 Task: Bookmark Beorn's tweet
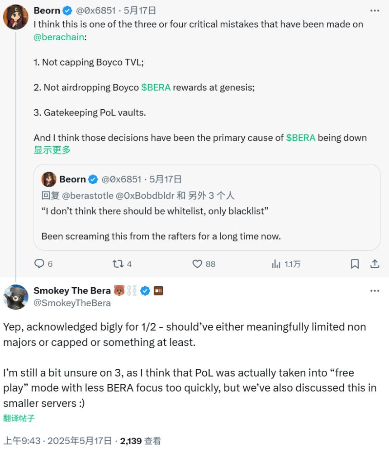point(354,264)
